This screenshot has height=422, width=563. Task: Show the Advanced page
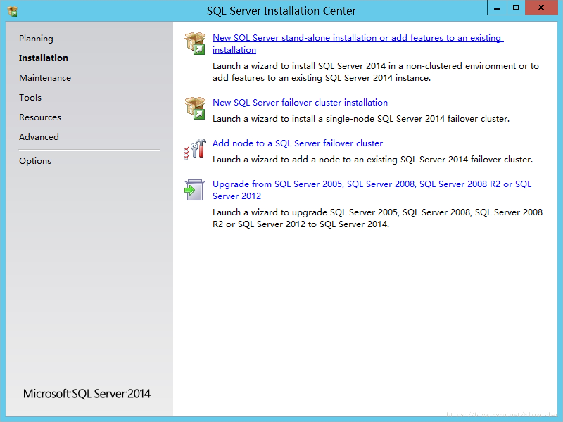click(39, 137)
